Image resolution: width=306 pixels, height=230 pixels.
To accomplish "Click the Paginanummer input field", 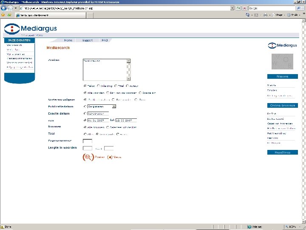I will tap(88, 141).
